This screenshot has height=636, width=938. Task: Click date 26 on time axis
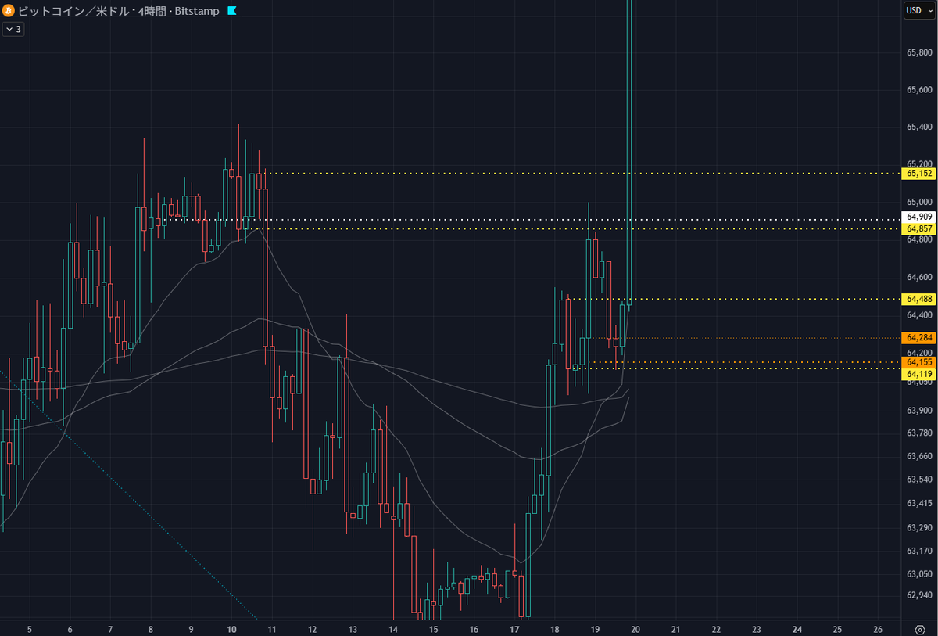point(878,628)
